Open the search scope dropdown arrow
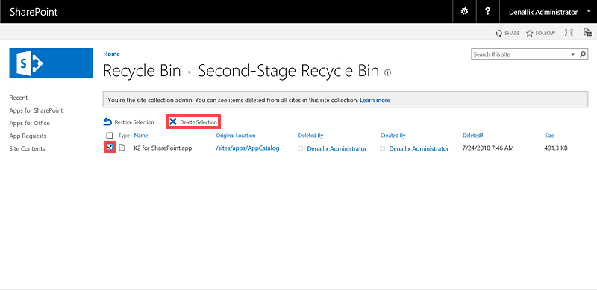The width and height of the screenshot is (597, 290). 572,54
